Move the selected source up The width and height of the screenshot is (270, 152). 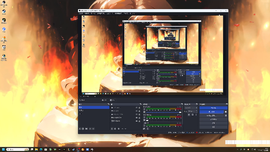pos(123,129)
